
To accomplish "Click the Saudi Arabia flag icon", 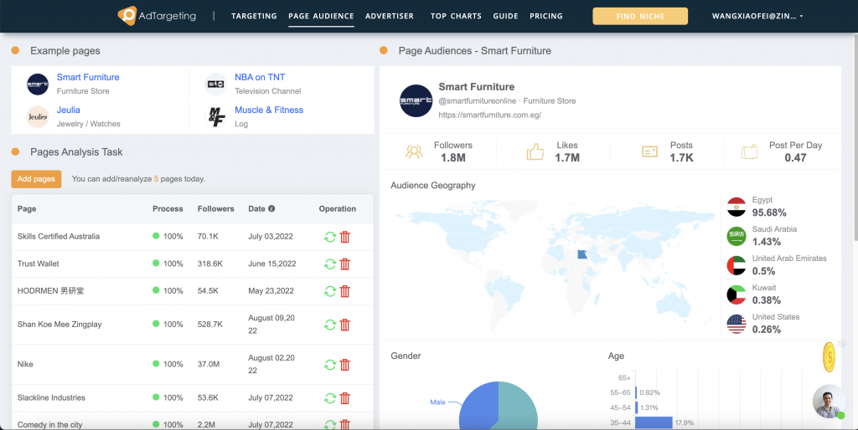I will click(x=737, y=236).
